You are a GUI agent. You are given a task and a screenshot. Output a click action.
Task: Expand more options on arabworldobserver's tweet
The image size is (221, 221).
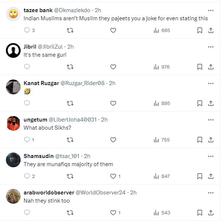click(211, 193)
